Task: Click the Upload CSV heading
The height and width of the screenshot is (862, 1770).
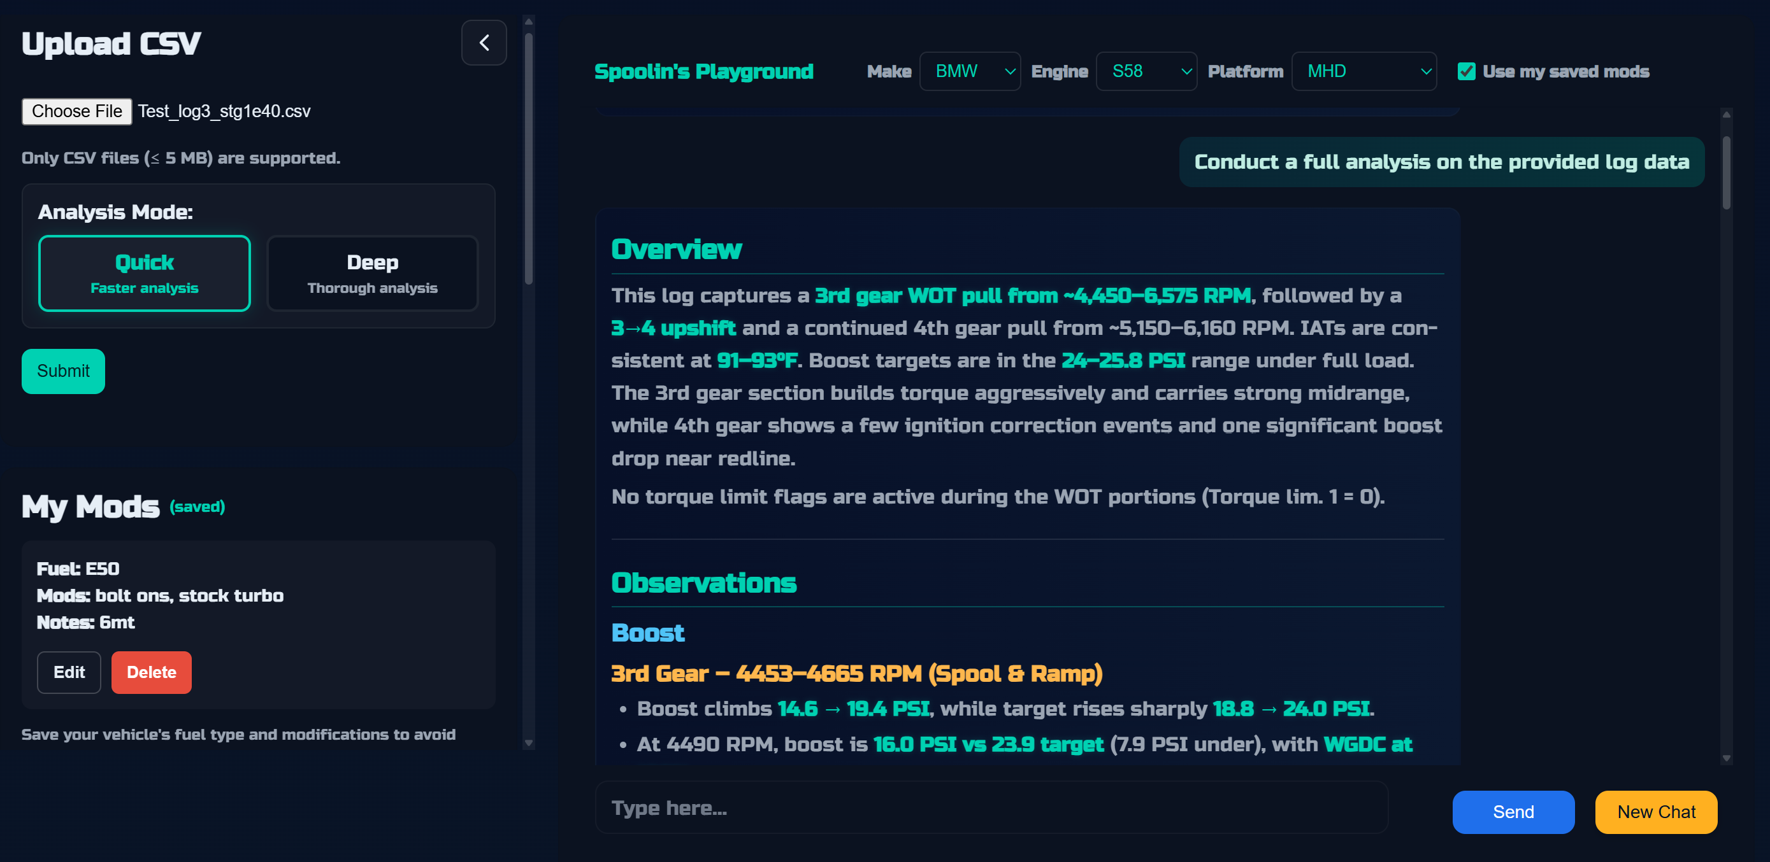Action: pyautogui.click(x=111, y=44)
